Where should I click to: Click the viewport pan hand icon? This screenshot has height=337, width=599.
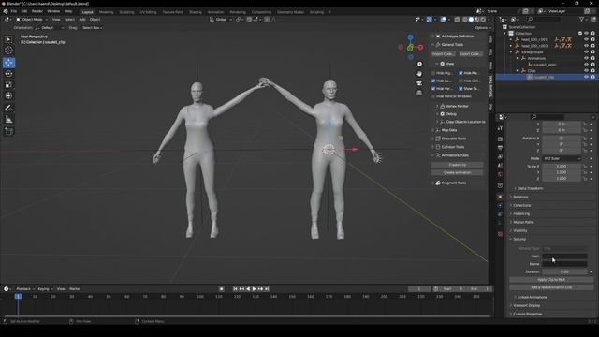pyautogui.click(x=419, y=73)
